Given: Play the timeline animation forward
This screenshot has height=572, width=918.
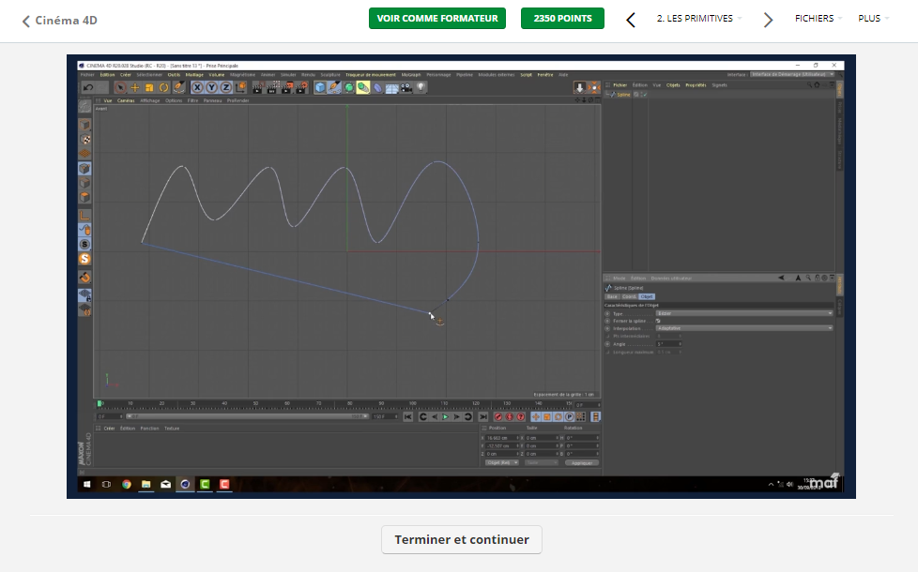Looking at the screenshot, I should (x=446, y=417).
